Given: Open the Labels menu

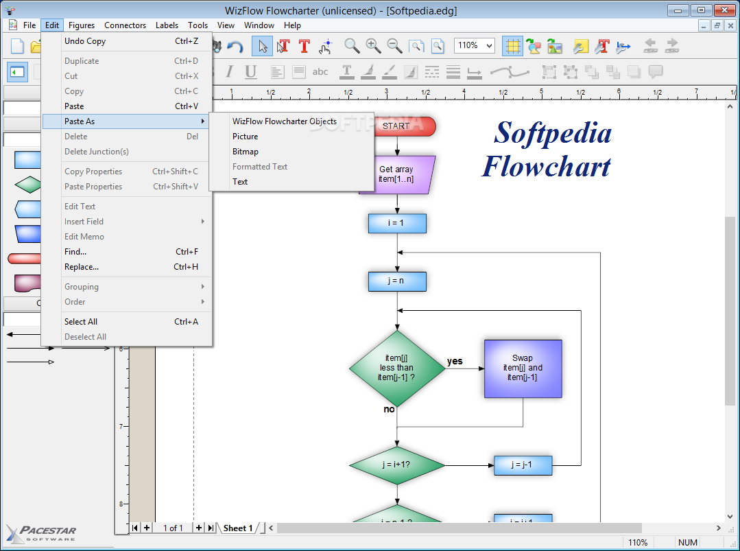Looking at the screenshot, I should (x=167, y=25).
